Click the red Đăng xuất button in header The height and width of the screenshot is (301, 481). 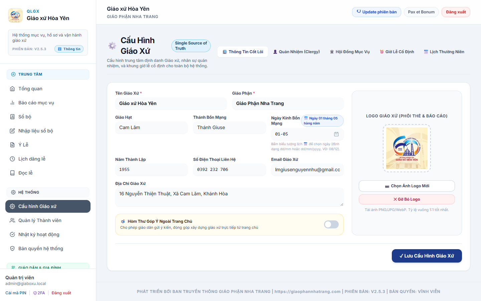pos(456,12)
